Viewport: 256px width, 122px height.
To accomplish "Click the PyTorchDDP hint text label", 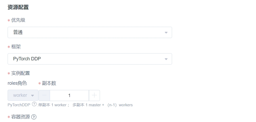I will coord(19,105).
